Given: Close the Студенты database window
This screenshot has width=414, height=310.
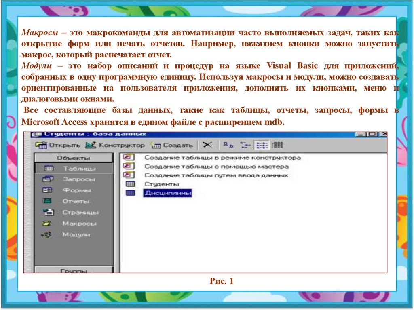Looking at the screenshot, I should (383, 134).
